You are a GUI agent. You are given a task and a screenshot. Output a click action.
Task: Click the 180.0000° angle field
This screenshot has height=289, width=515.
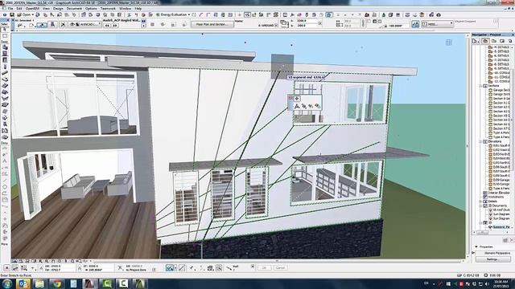398,26
